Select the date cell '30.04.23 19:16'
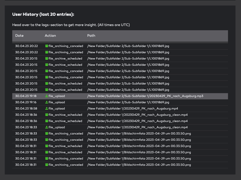The height and width of the screenshot is (180, 241). click(x=26, y=102)
